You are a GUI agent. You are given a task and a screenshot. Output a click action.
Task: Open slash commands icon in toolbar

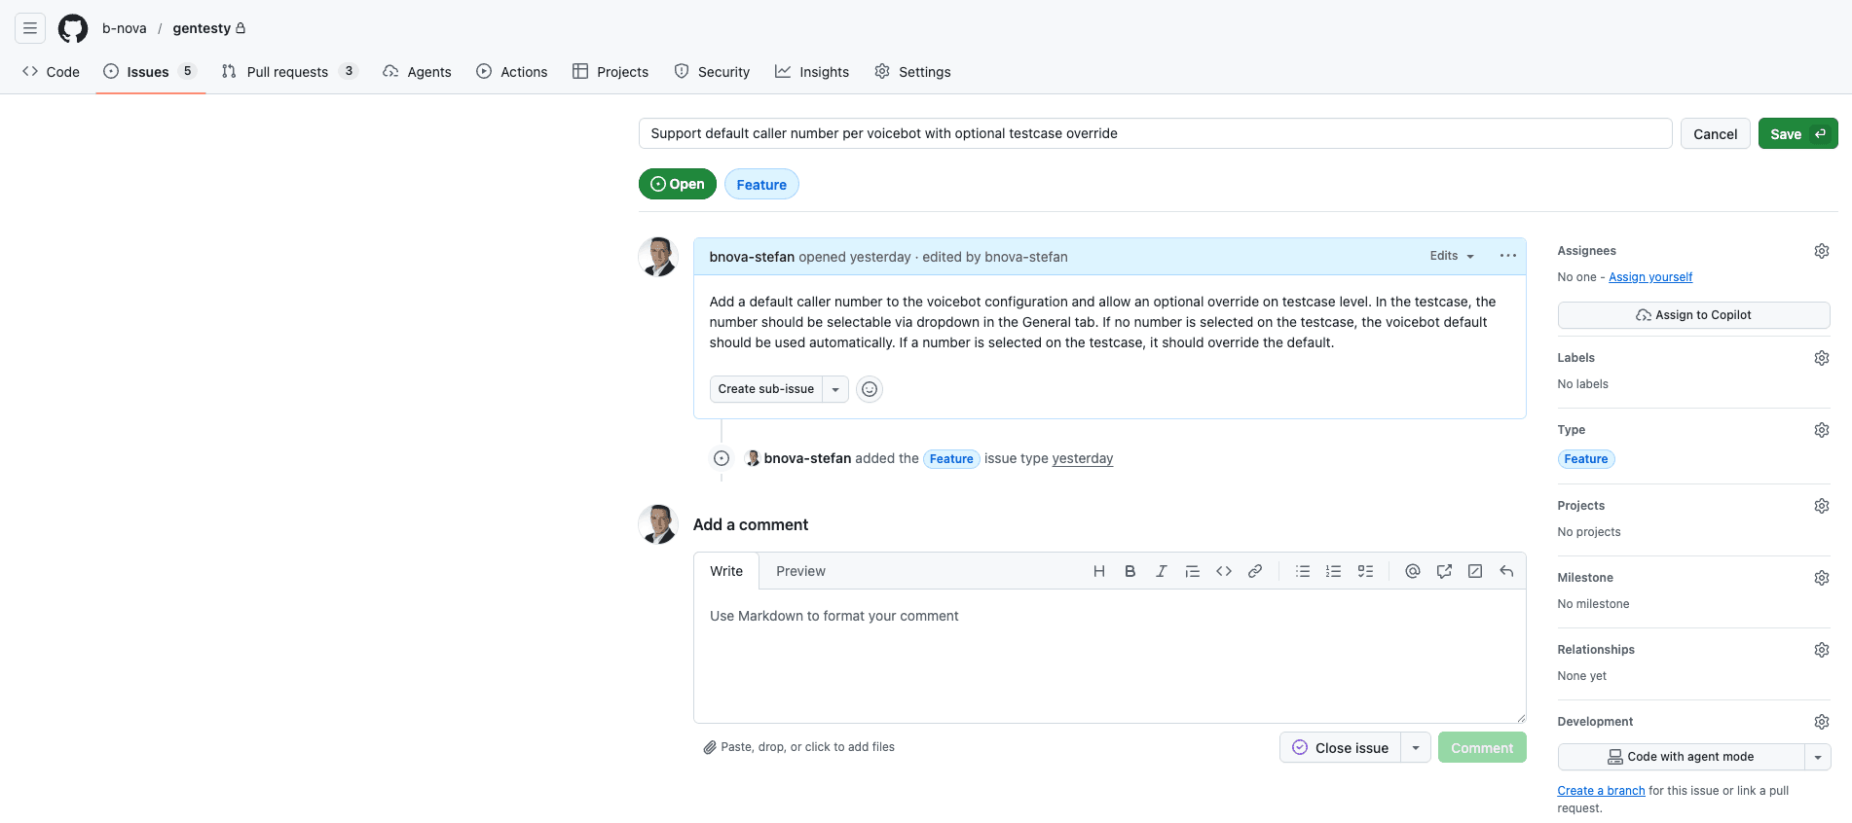(x=1475, y=571)
